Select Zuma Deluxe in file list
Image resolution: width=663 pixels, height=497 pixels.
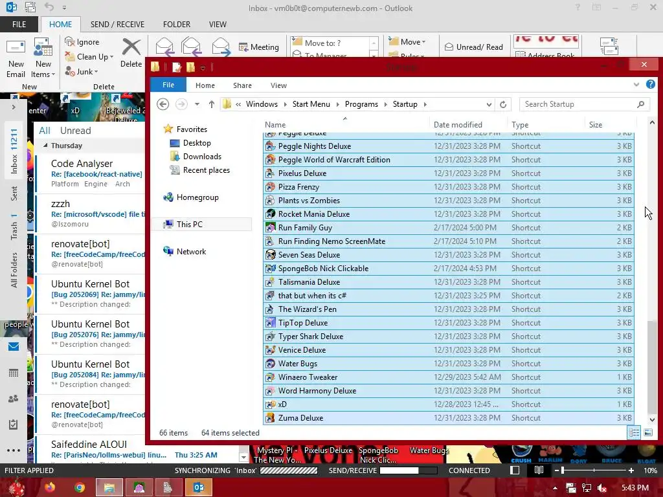(x=449, y=418)
